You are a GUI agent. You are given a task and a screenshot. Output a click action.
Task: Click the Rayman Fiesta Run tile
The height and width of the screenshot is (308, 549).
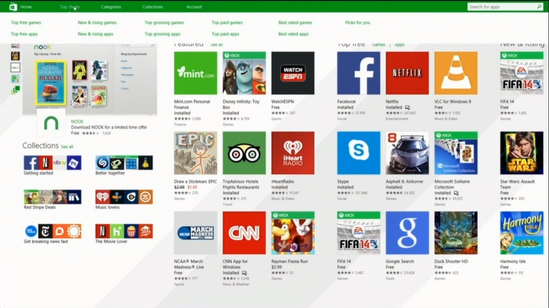(x=293, y=233)
